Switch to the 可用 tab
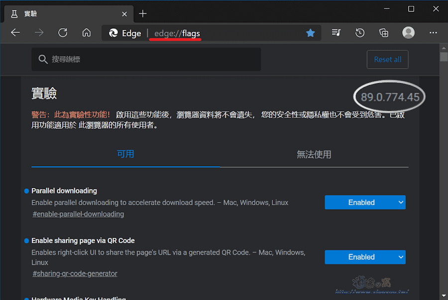Screen dimensions: 448x300 [x=125, y=154]
